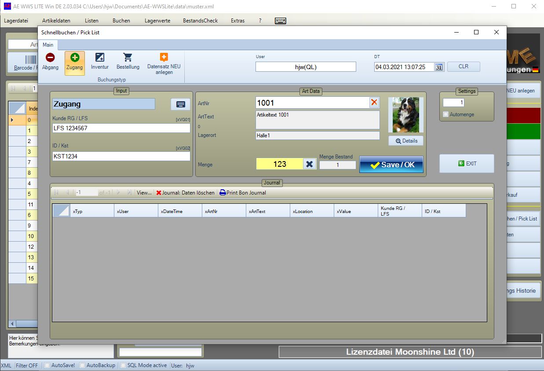Click the Save / OK button
Screen dimensions: 544x371
pos(391,165)
